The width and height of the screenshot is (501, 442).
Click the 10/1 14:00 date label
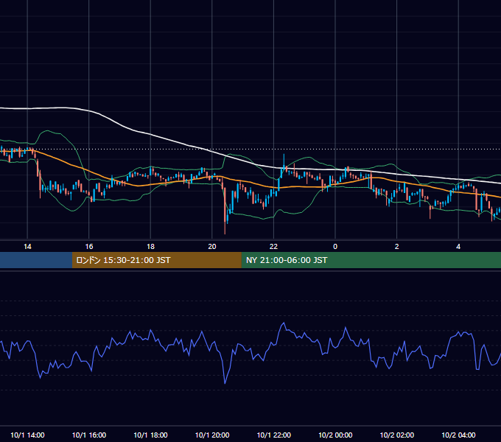(x=27, y=435)
